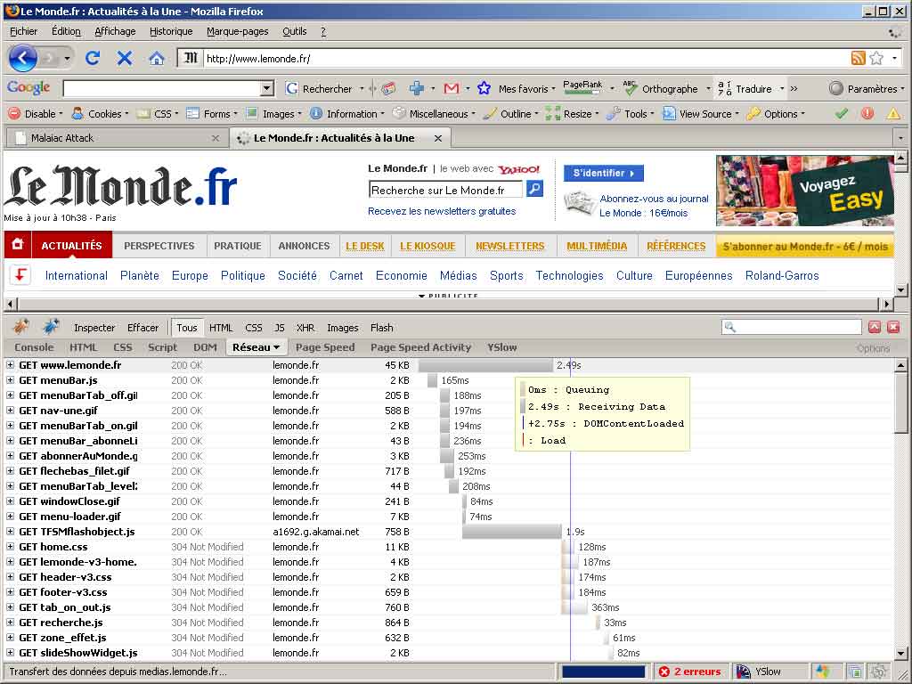Open the Marque-pages menu

coord(237,31)
